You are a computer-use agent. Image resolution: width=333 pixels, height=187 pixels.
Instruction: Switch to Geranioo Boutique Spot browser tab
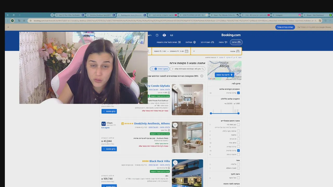[101, 15]
